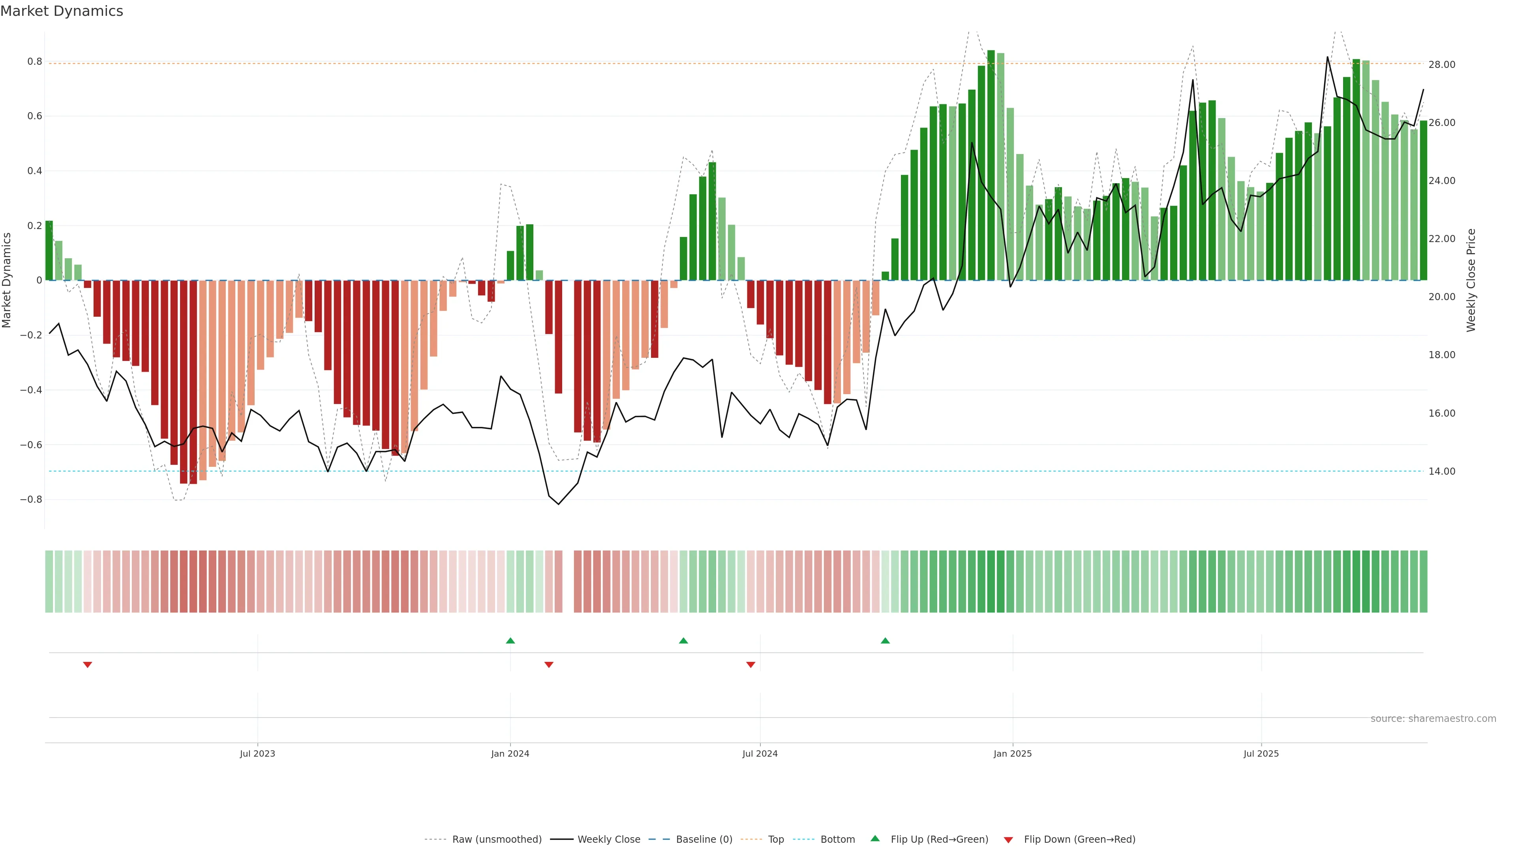The height and width of the screenshot is (853, 1516).
Task: Toggle Weekly Close series in legend
Action: [x=608, y=840]
